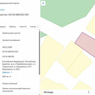
Task: Open the Состав tab
Action: click(x=33, y=27)
